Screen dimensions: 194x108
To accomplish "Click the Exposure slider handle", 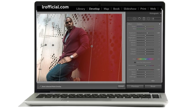I will 147,33.
